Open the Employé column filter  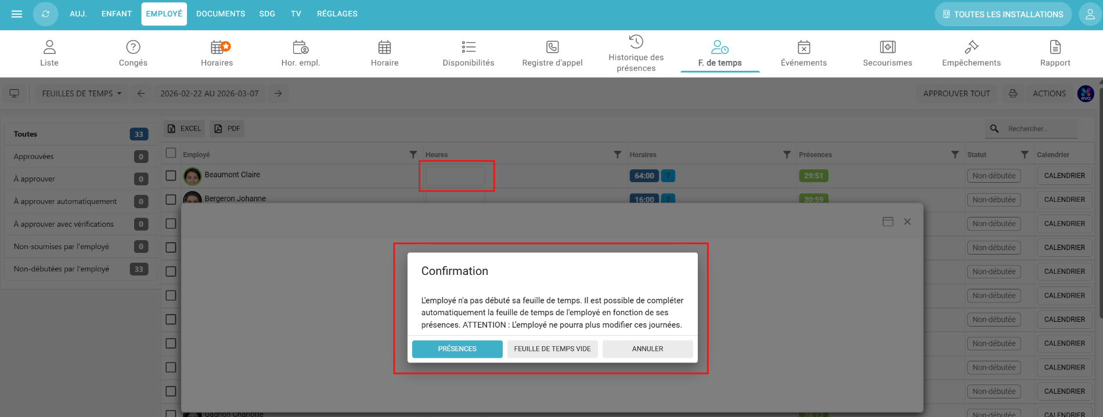coord(413,155)
